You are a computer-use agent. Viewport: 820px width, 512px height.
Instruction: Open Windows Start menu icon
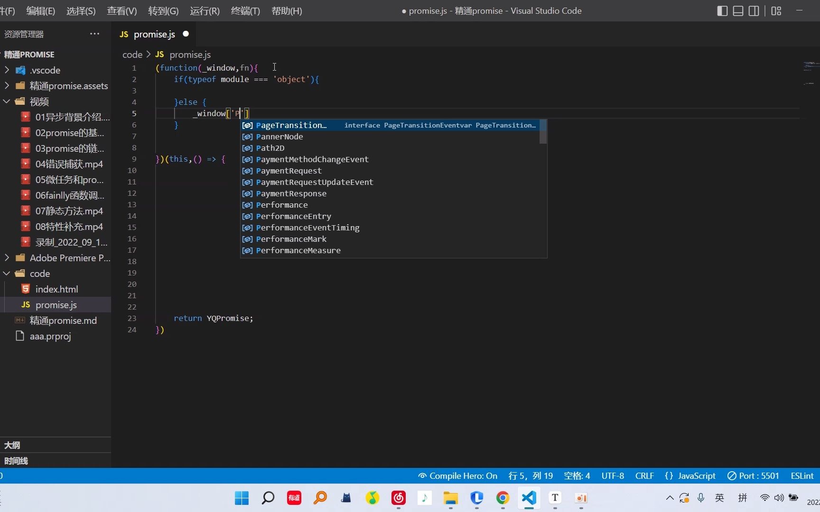click(242, 498)
